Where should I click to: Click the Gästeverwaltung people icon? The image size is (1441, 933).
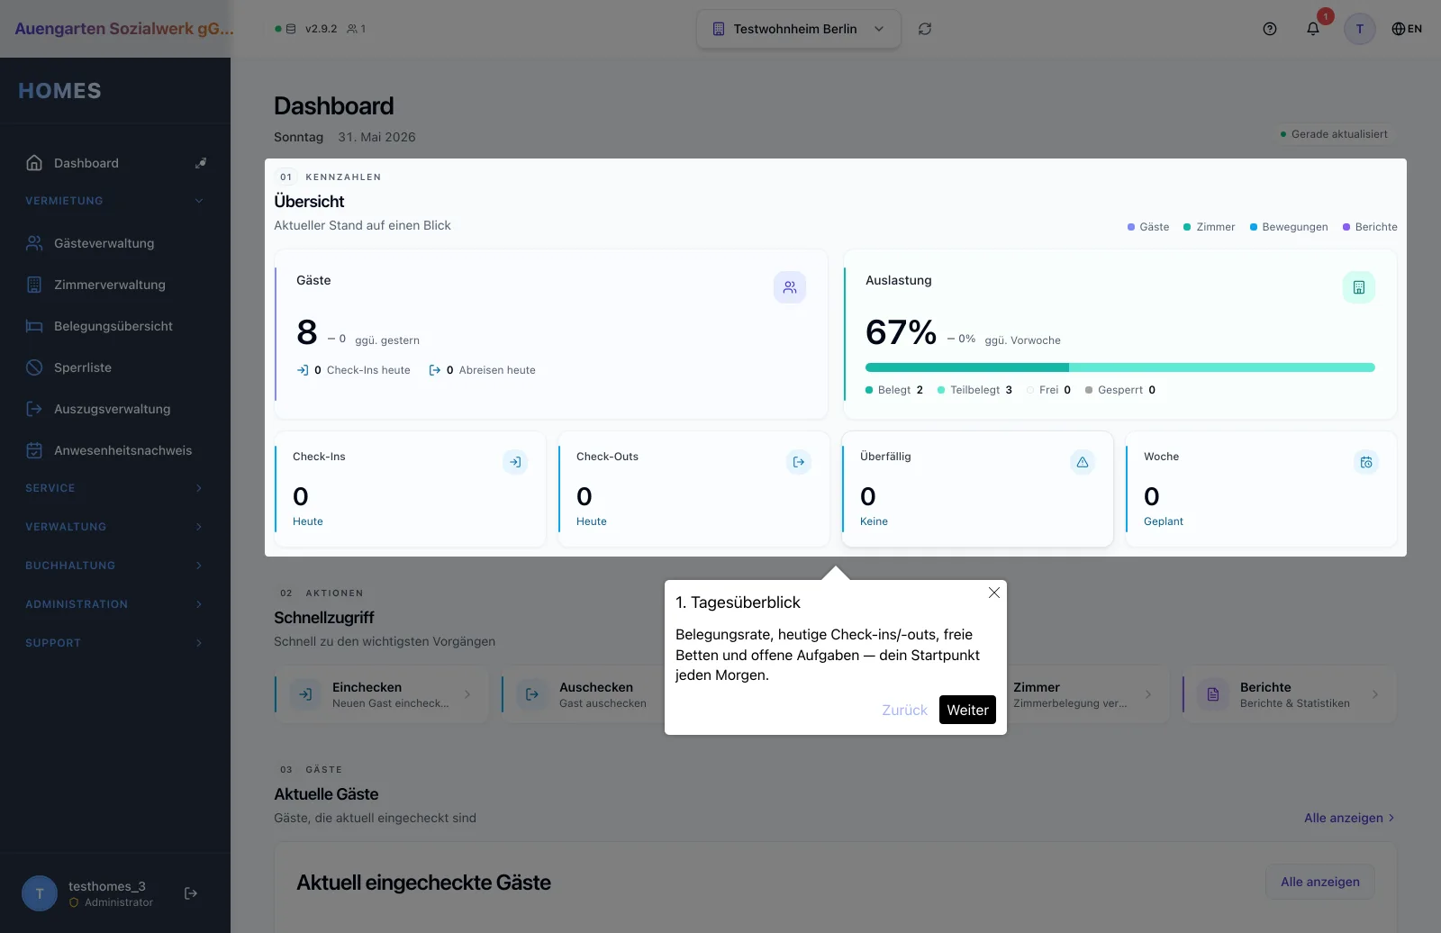34,243
